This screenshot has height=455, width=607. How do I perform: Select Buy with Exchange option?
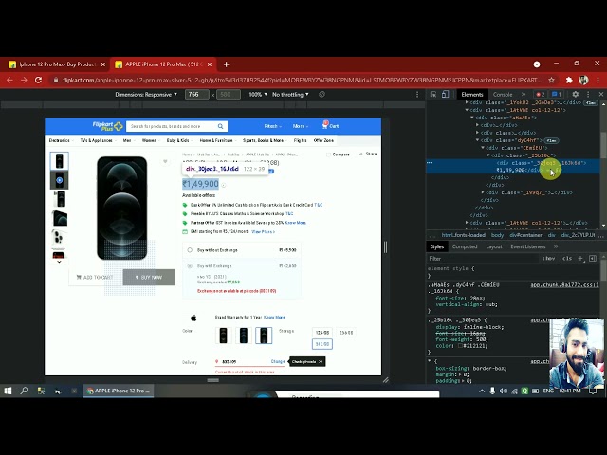(x=190, y=266)
